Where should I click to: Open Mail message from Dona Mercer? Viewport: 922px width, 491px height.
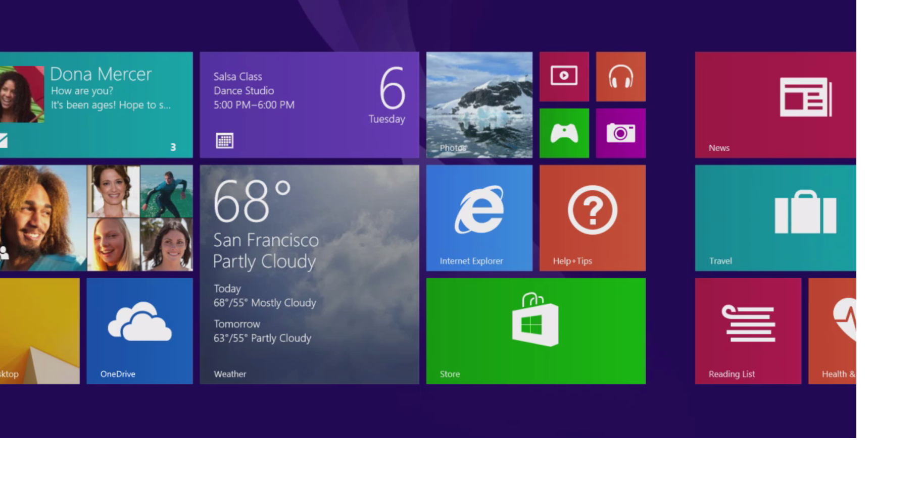(96, 104)
